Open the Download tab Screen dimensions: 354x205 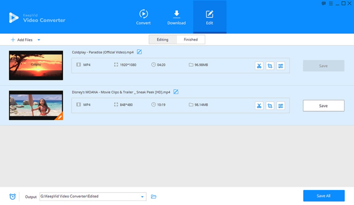[x=176, y=17]
